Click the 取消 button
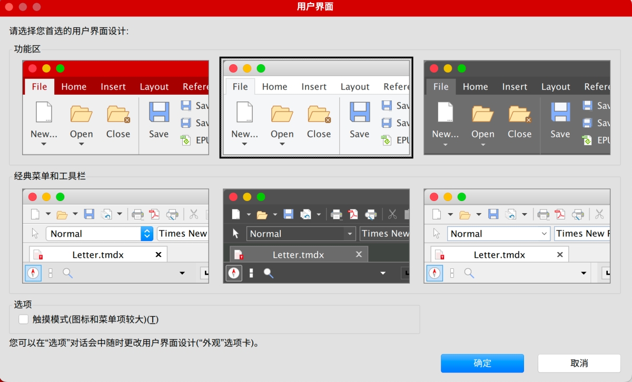Image resolution: width=632 pixels, height=382 pixels. tap(579, 363)
